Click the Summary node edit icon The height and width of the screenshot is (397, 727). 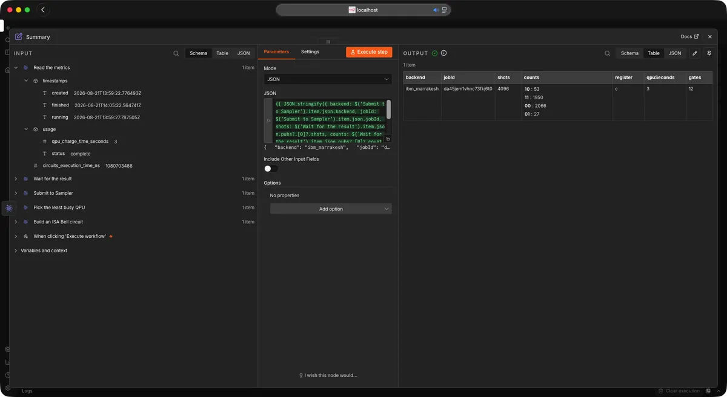pyautogui.click(x=19, y=37)
